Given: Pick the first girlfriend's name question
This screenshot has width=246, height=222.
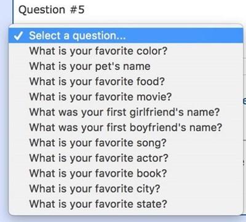Looking at the screenshot, I should [125, 112].
